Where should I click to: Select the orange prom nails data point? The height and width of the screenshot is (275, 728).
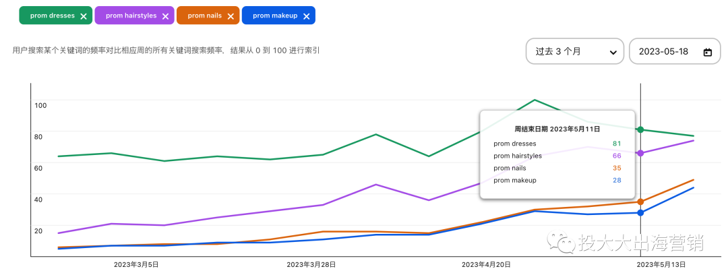click(x=640, y=202)
